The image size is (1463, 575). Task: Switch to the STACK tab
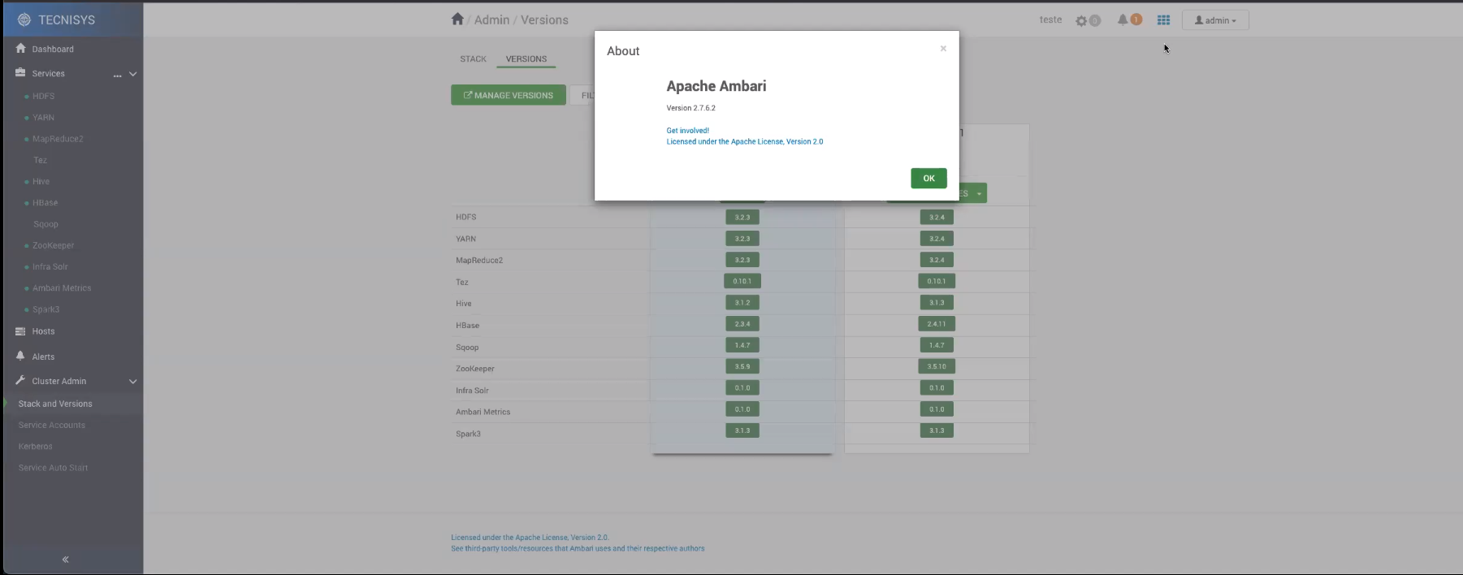(x=473, y=59)
